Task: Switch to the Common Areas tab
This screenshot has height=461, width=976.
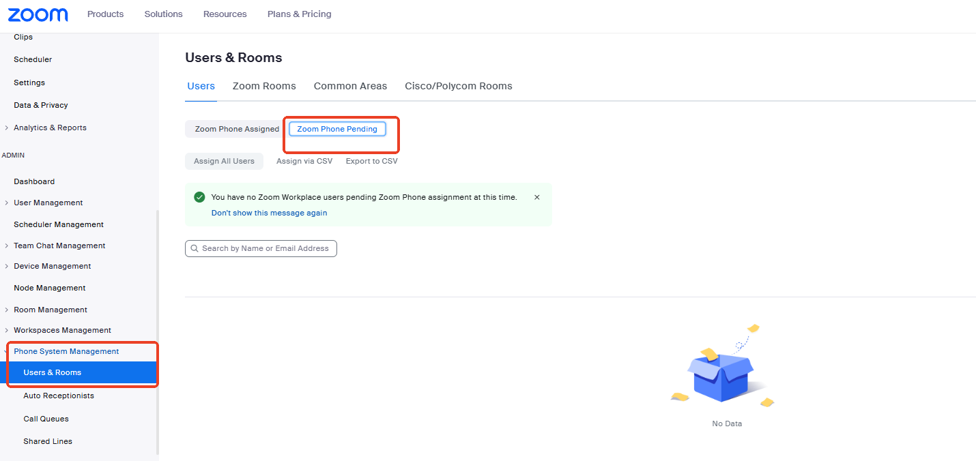Action: [350, 86]
